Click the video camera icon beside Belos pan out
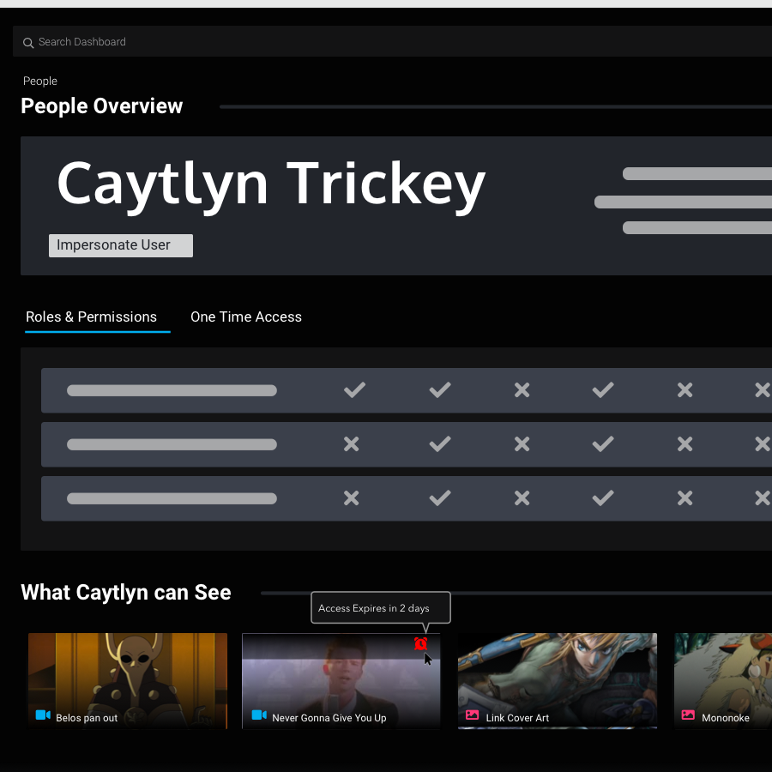This screenshot has width=772, height=772. click(43, 715)
